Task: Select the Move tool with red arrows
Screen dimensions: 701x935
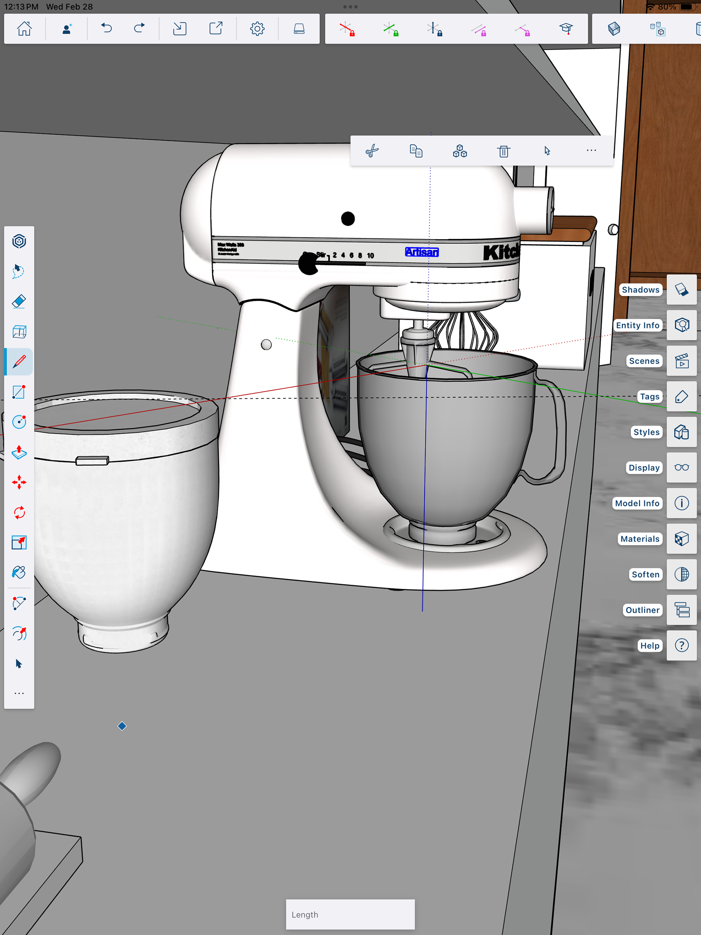Action: [x=19, y=482]
